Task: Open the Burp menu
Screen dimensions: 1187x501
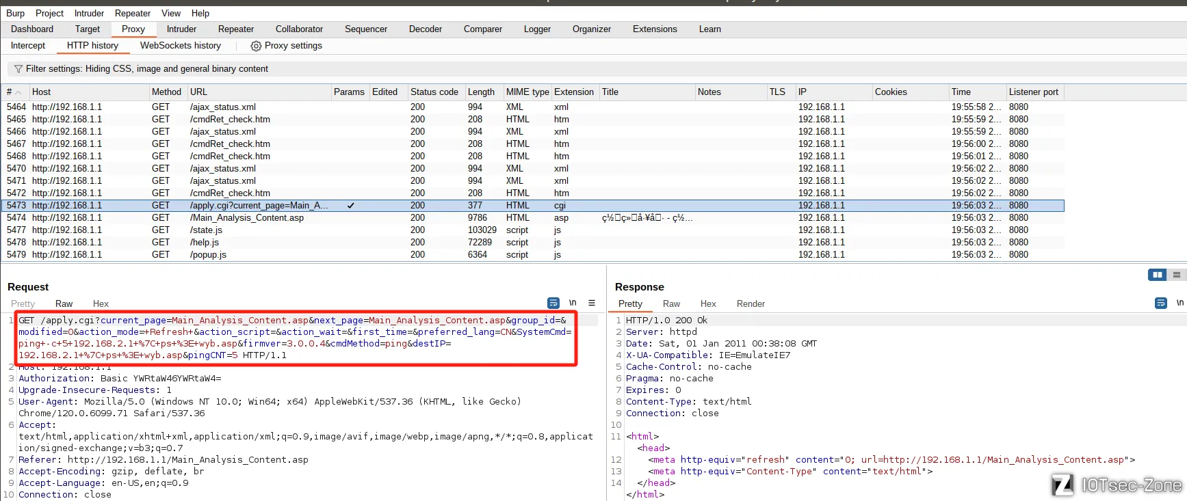Action: coord(15,13)
